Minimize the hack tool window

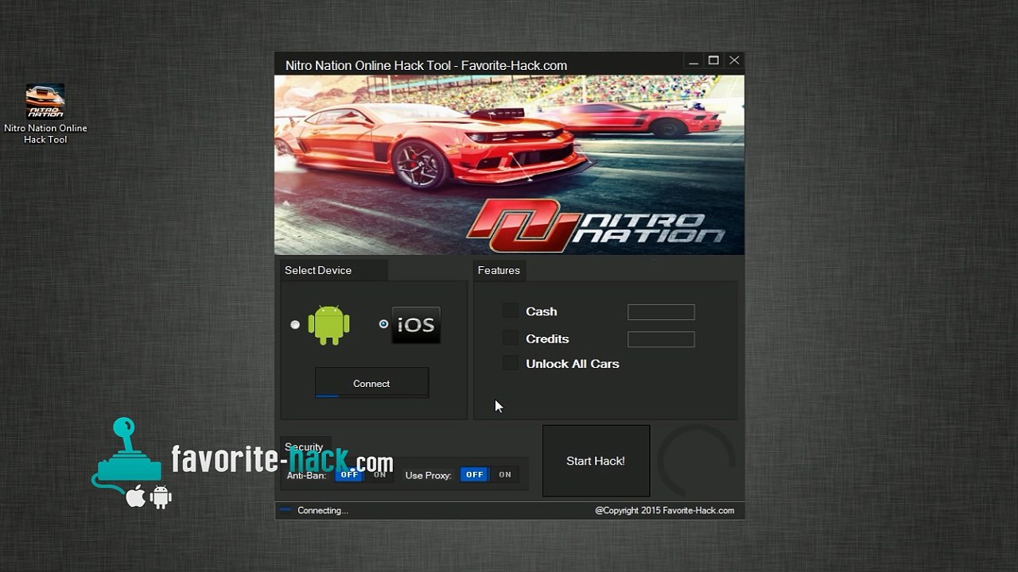point(694,61)
